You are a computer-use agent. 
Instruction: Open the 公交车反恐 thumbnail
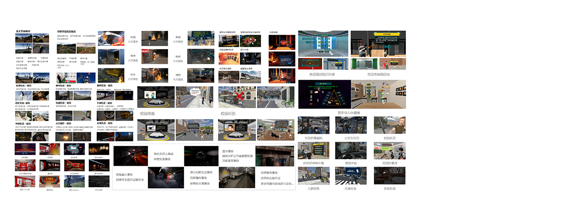point(352,125)
